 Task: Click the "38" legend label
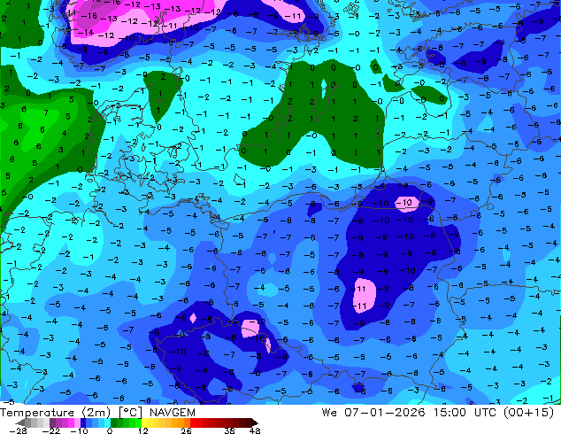(229, 430)
